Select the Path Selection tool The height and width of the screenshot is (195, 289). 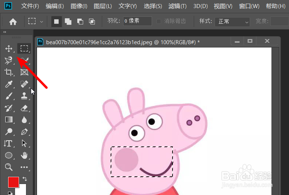[24, 144]
